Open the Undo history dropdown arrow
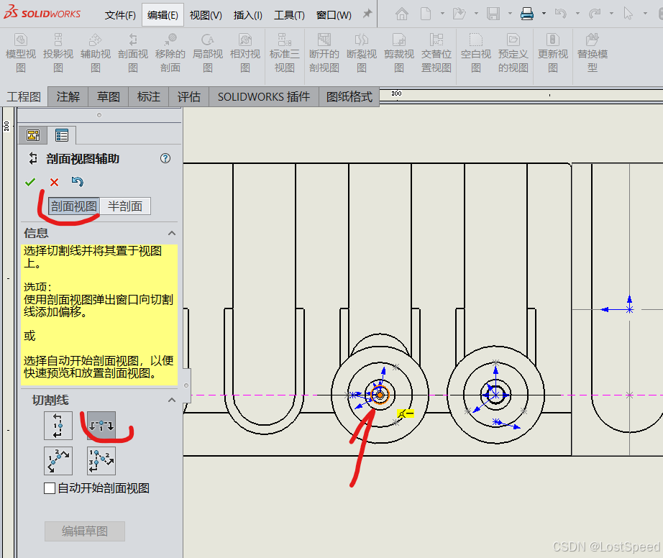663x558 pixels. pyautogui.click(x=577, y=14)
